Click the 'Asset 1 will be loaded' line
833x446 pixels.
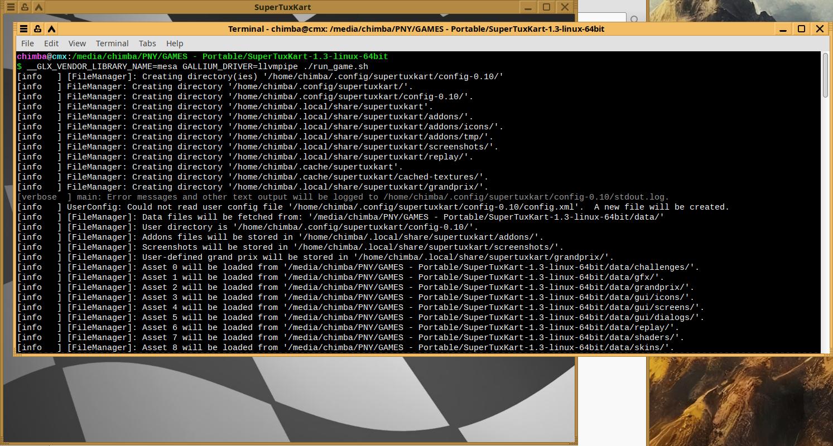coord(340,277)
